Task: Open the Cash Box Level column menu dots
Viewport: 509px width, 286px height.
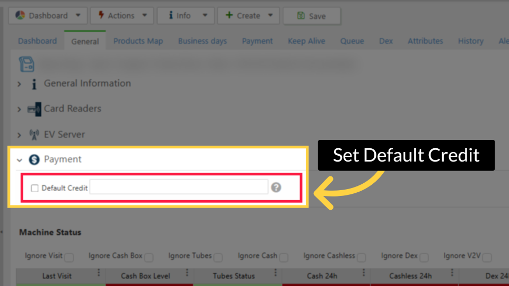Action: (x=187, y=273)
